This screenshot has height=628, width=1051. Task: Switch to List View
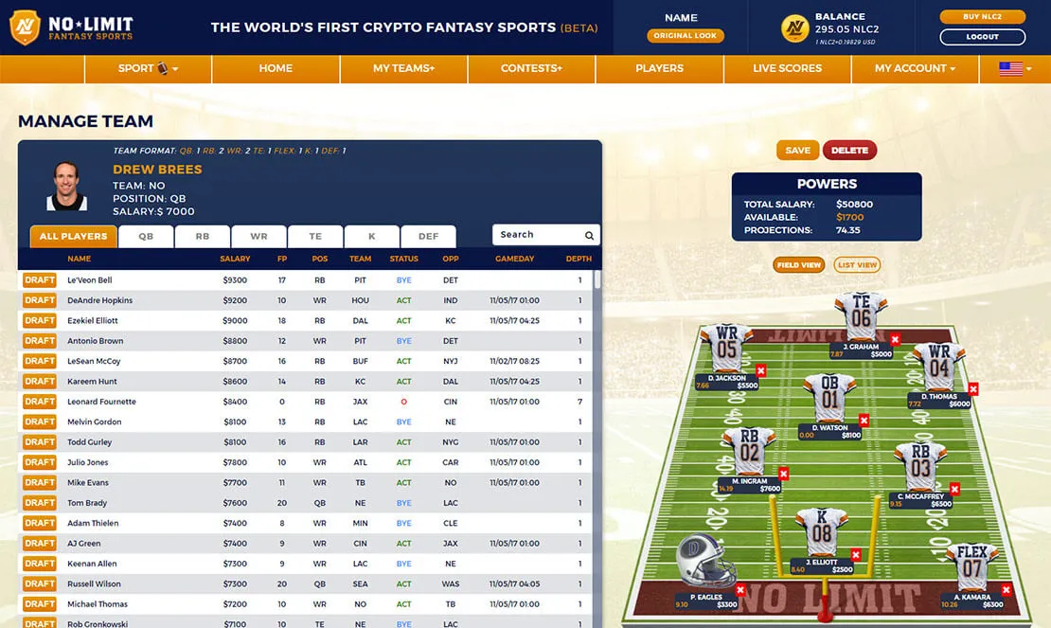coord(857,264)
